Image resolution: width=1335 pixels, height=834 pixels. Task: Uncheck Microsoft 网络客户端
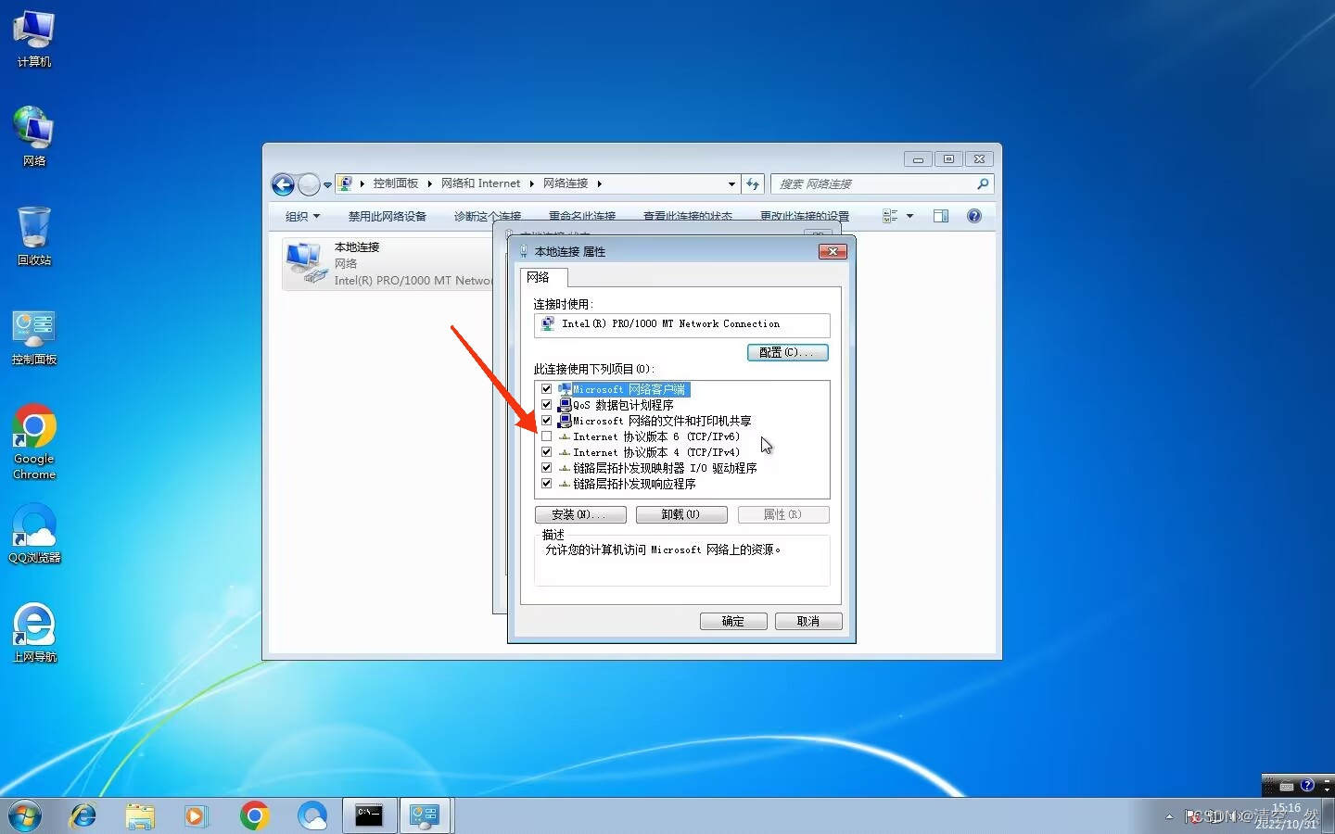coord(546,389)
